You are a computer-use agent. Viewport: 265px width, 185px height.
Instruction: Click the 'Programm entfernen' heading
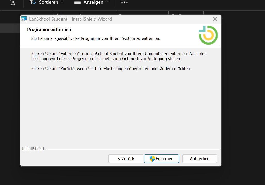pyautogui.click(x=49, y=29)
